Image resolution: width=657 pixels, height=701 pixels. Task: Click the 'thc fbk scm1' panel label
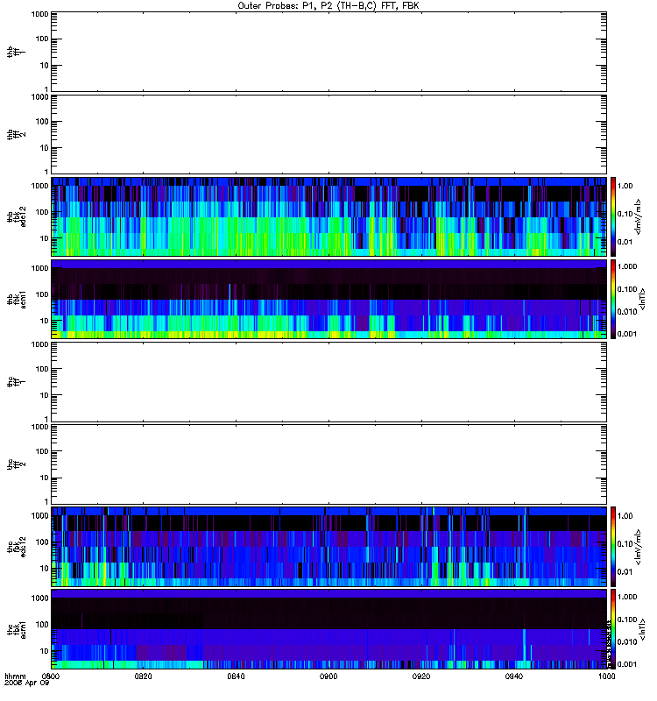point(16,629)
